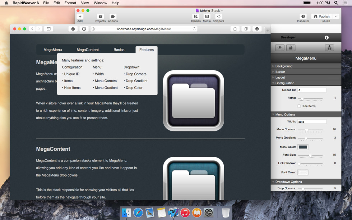Viewport: 352px width, 220px height.
Task: Click the Ghostery extension icon in browser
Action: pos(73,29)
